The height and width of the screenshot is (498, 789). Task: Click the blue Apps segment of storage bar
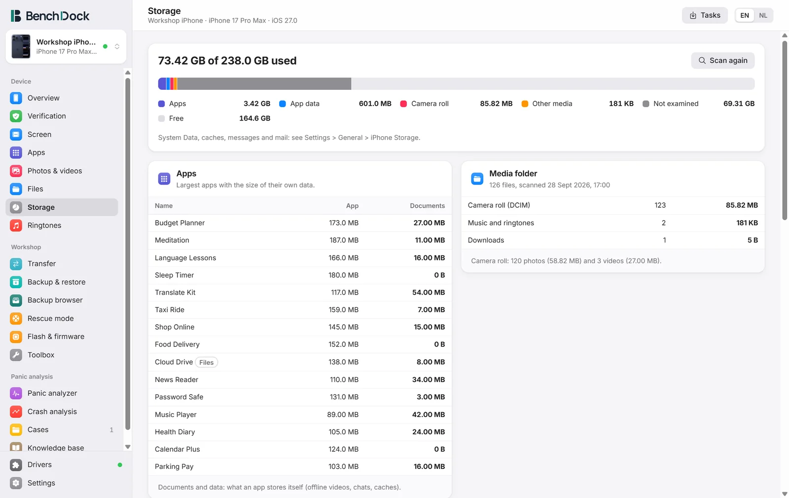162,83
